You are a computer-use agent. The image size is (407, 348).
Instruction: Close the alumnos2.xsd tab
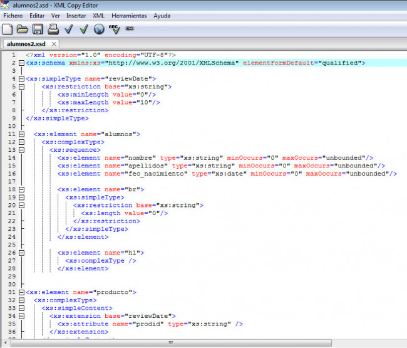click(54, 44)
